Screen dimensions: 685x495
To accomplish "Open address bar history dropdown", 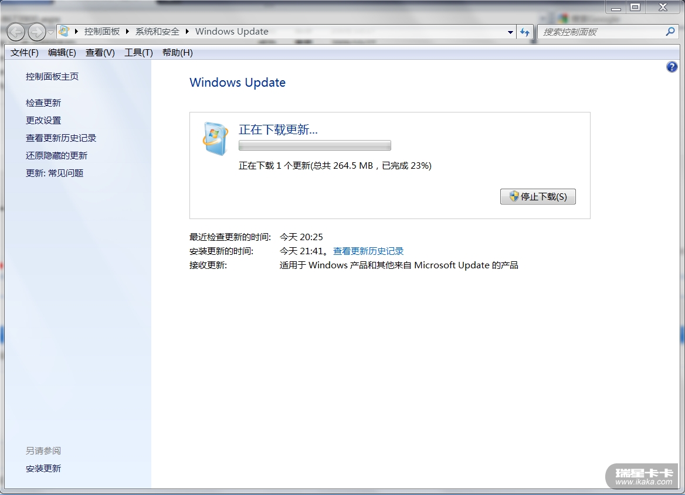I will click(510, 32).
